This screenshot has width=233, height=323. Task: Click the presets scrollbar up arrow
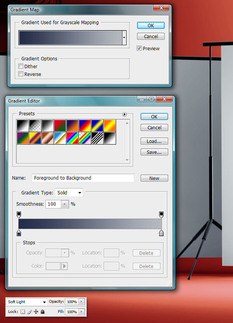pos(127,123)
